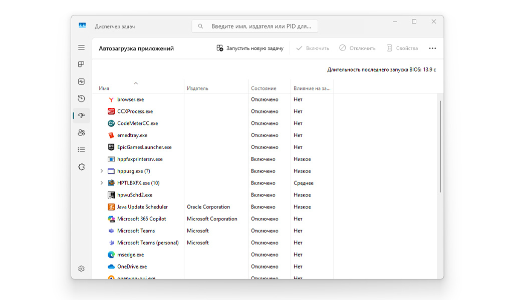The image size is (513, 300).
Task: Click Низкое impact of Java Update Scheduler
Action: [x=302, y=207]
